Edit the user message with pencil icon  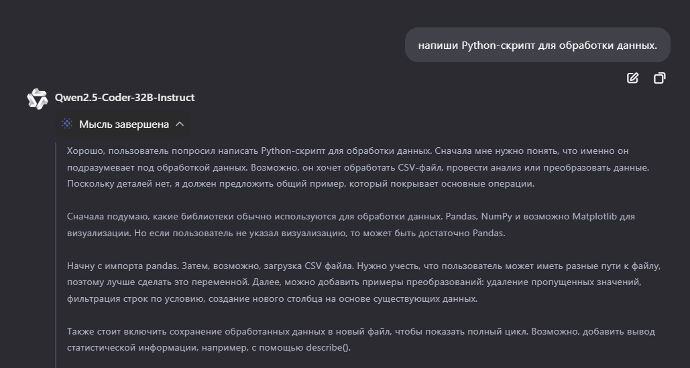point(632,78)
